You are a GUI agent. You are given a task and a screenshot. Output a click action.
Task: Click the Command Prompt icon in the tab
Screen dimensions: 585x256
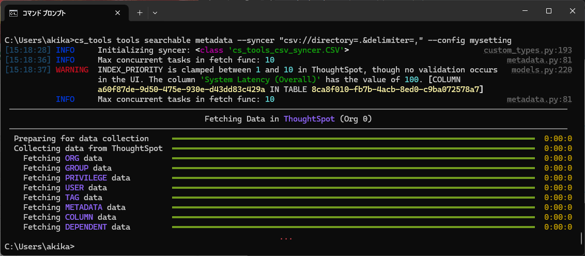tap(14, 12)
